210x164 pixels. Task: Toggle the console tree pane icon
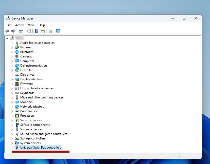coord(21,31)
